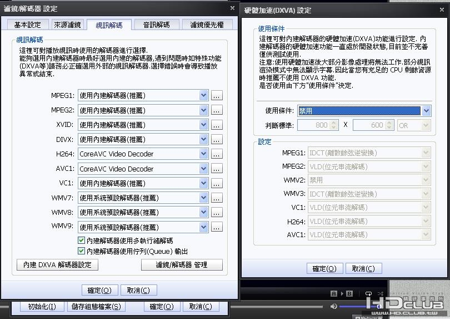Open the MPEG1 decoder dropdown
This screenshot has height=319, width=450.
[143, 96]
